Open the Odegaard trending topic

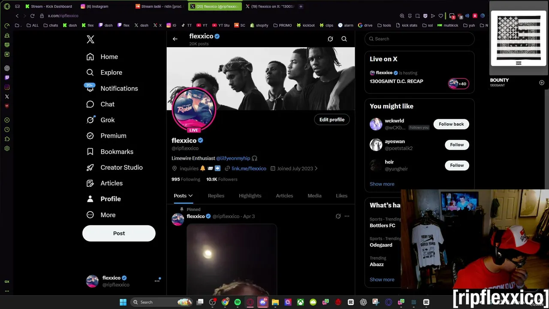tap(381, 245)
